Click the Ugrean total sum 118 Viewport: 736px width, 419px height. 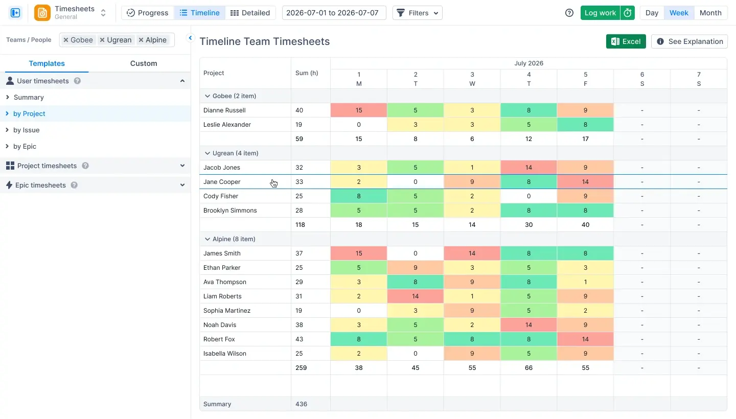[x=301, y=224]
